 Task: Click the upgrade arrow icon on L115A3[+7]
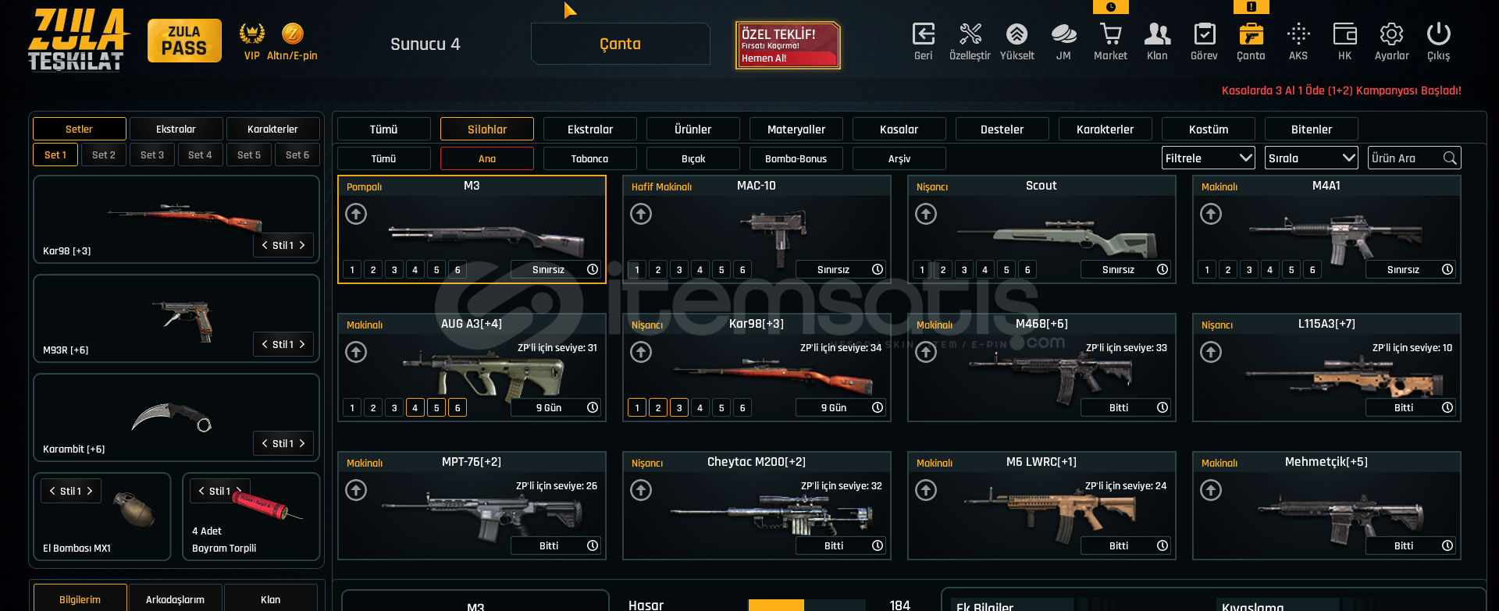1211,352
